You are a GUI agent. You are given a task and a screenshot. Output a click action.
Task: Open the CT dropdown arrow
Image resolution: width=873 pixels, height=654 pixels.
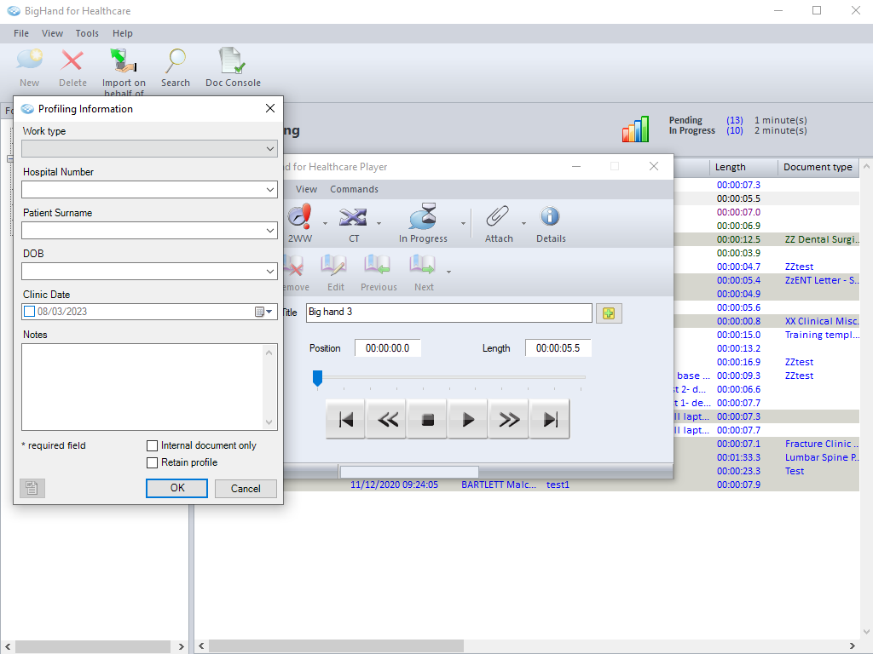click(x=379, y=224)
